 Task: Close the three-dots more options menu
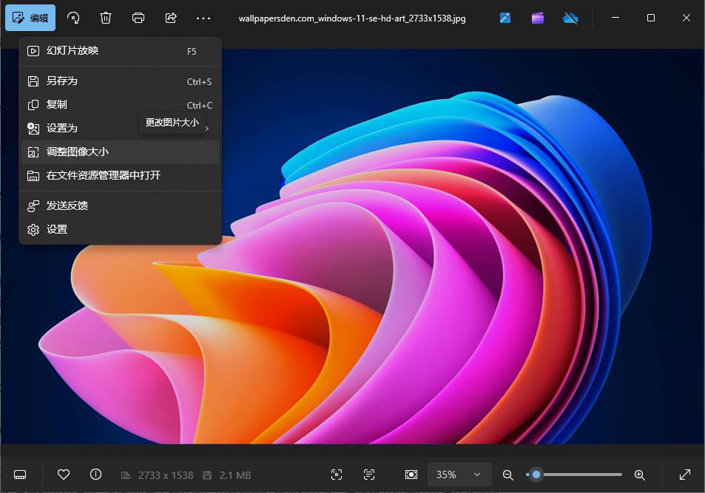point(203,18)
